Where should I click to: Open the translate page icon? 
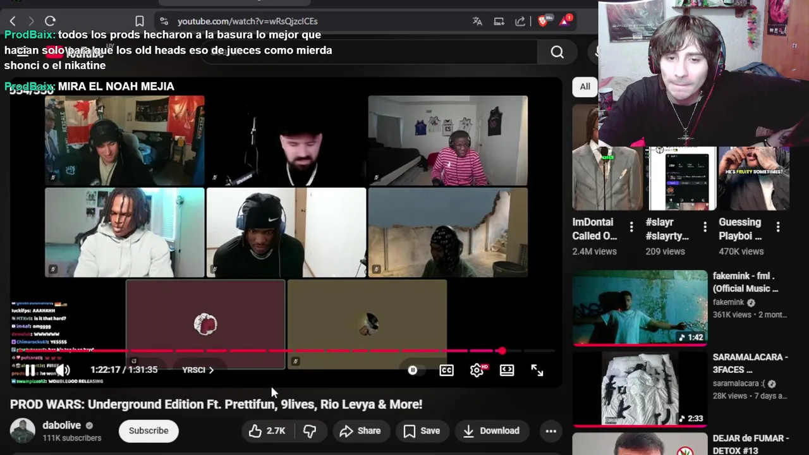[x=477, y=21]
